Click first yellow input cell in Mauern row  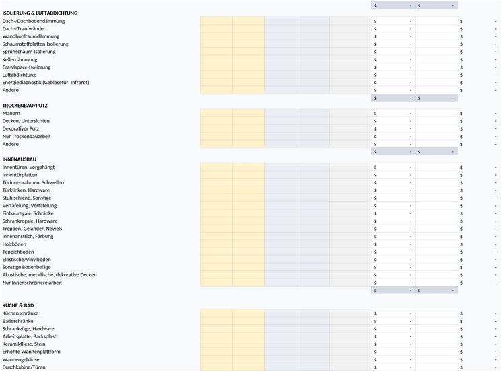tap(216, 113)
